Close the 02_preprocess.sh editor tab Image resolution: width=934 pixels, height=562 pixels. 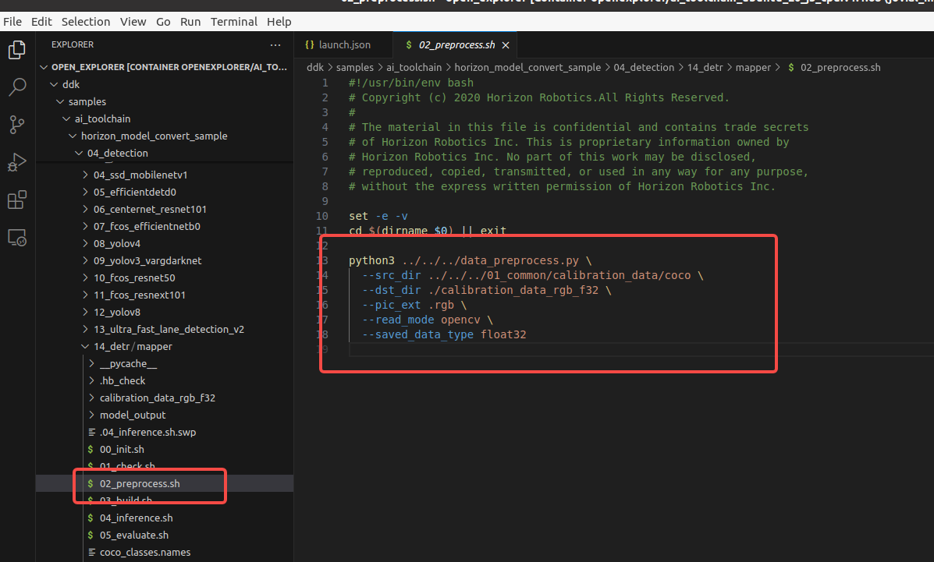click(506, 45)
